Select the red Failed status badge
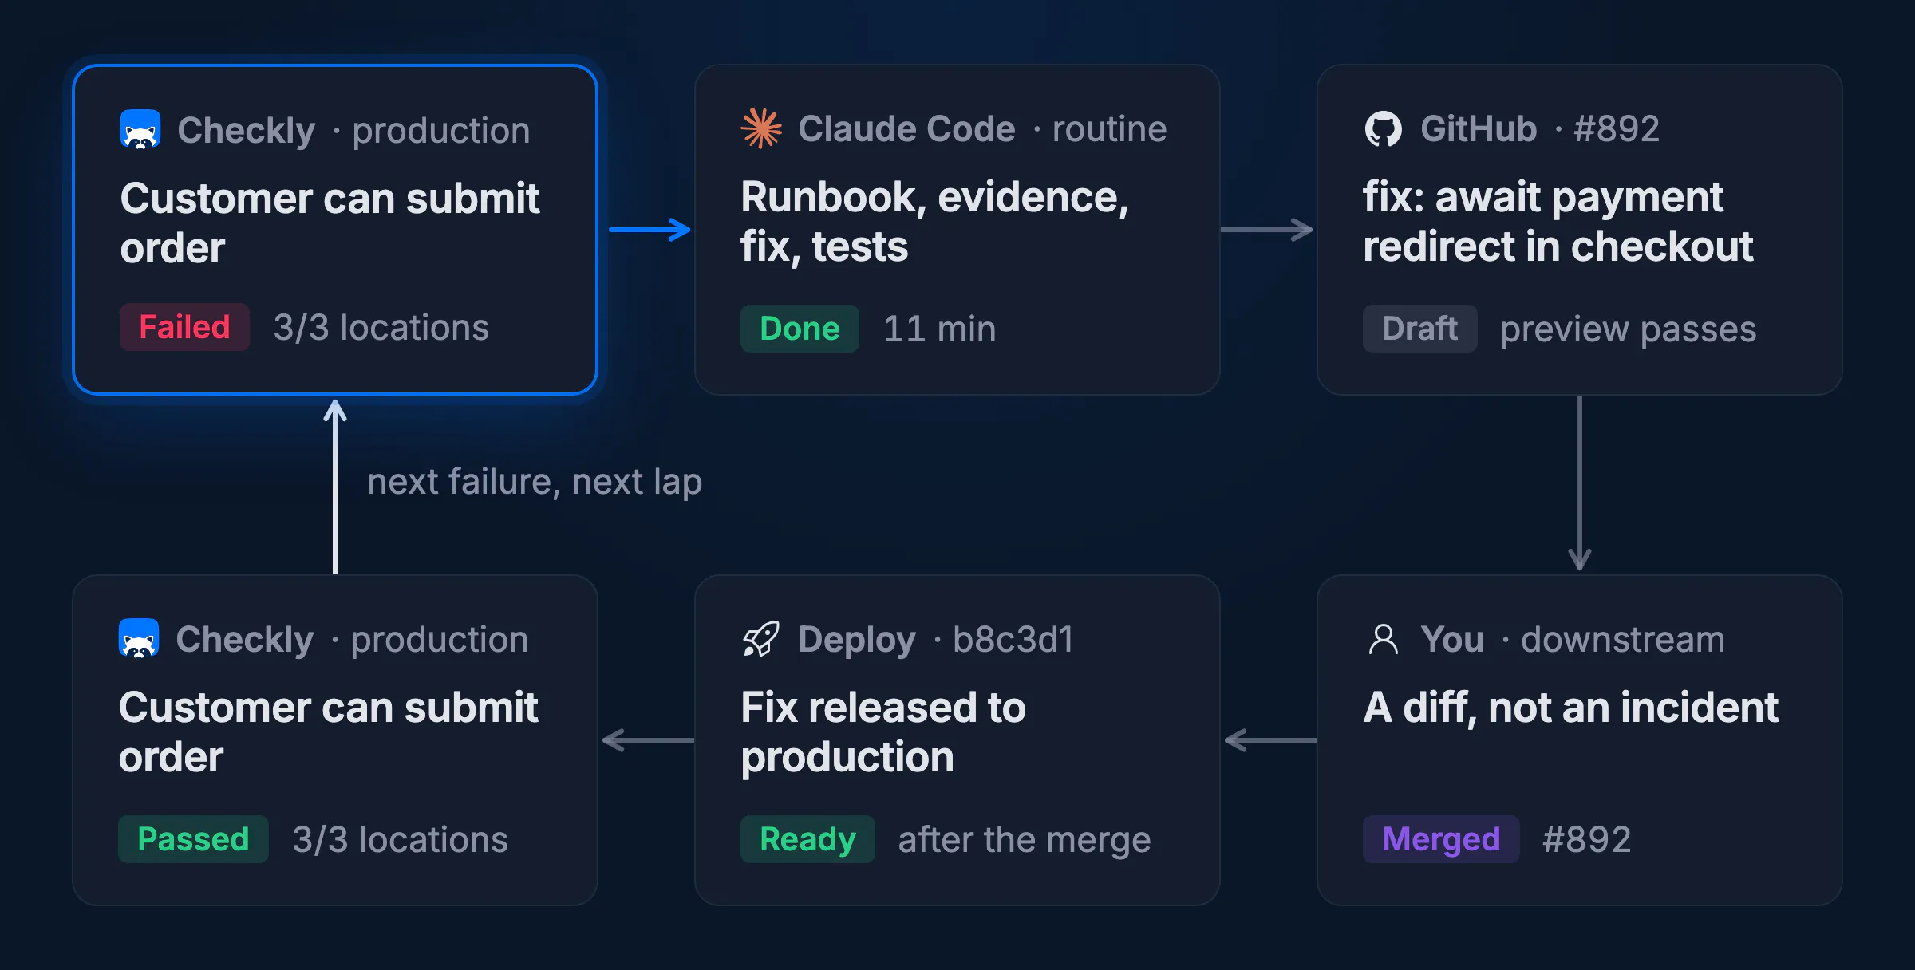Viewport: 1915px width, 970px height. [x=184, y=327]
